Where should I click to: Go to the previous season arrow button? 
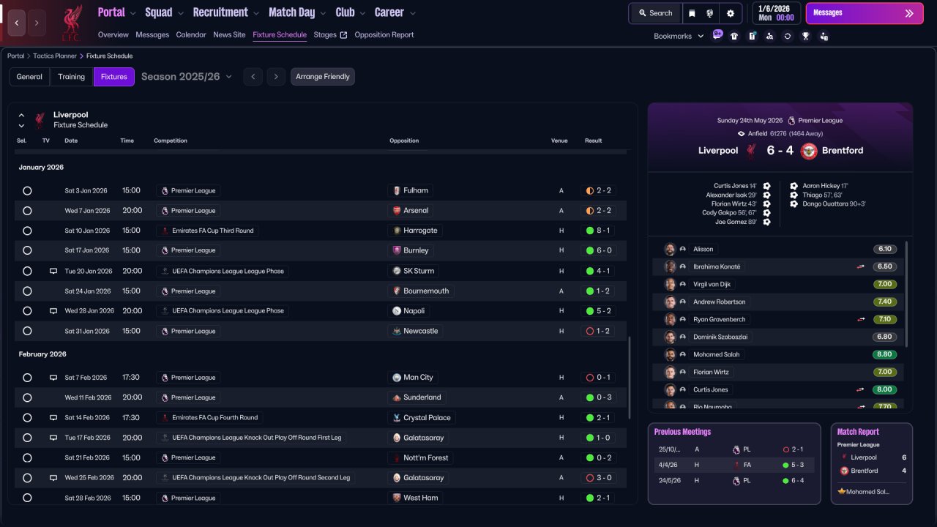[253, 77]
